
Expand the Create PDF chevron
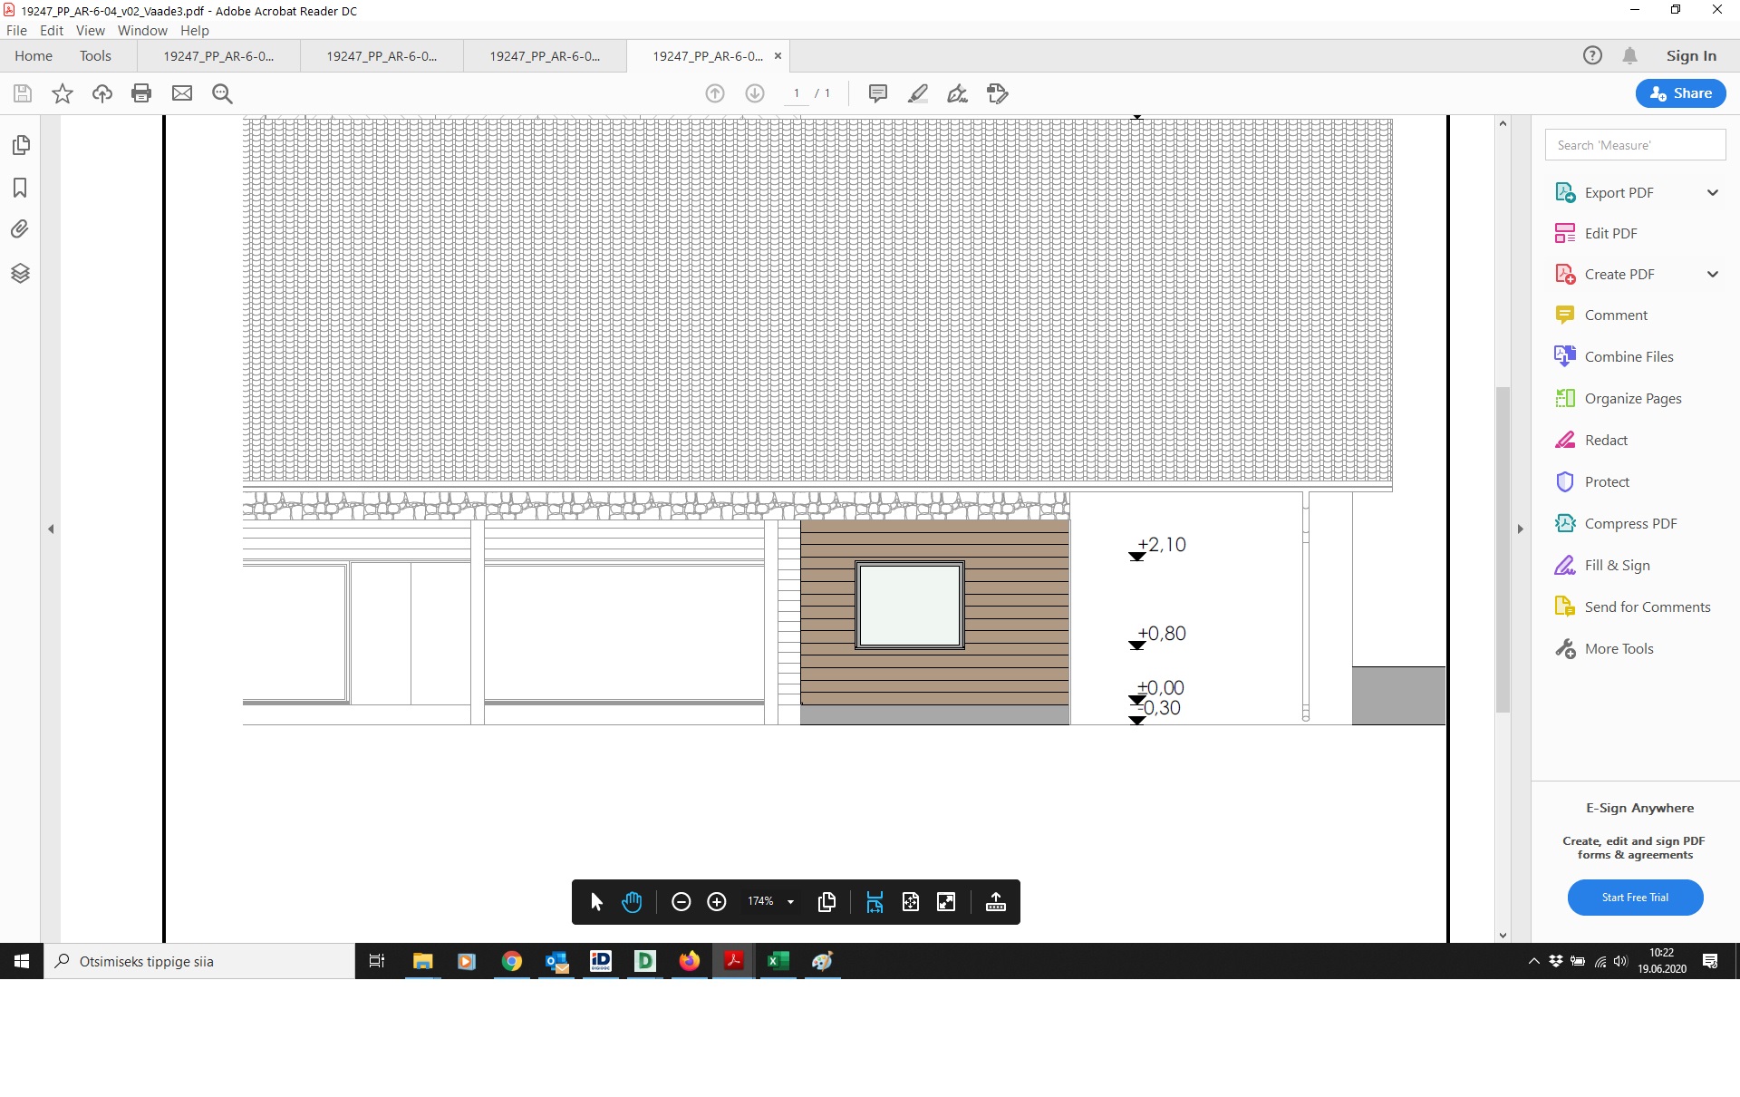click(x=1712, y=274)
